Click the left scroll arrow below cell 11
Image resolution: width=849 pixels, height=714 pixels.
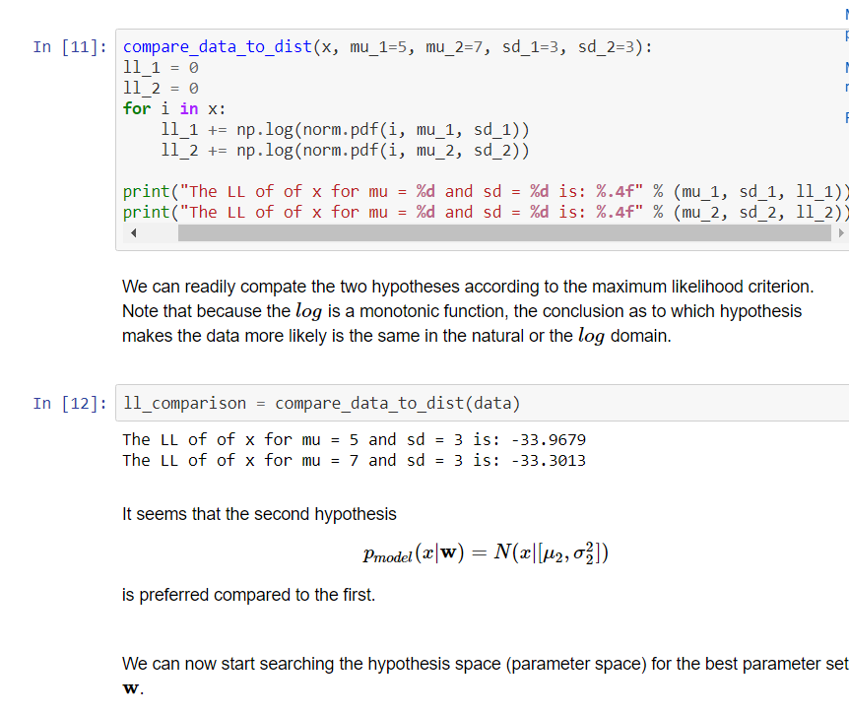click(x=133, y=233)
